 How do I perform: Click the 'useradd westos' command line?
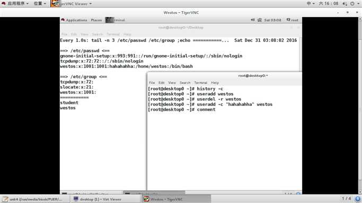coord(191,94)
